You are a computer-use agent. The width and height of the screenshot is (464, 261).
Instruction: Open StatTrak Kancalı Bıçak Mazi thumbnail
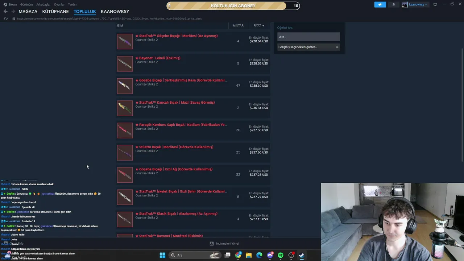tap(125, 108)
